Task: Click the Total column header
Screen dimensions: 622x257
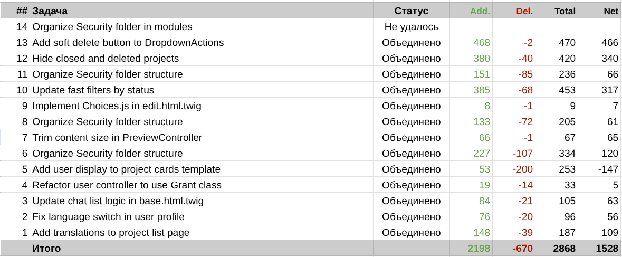Action: (564, 11)
